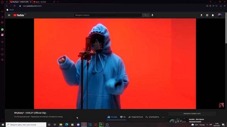Open the taskbar clock and date
The width and height of the screenshot is (227, 127).
tap(217, 125)
